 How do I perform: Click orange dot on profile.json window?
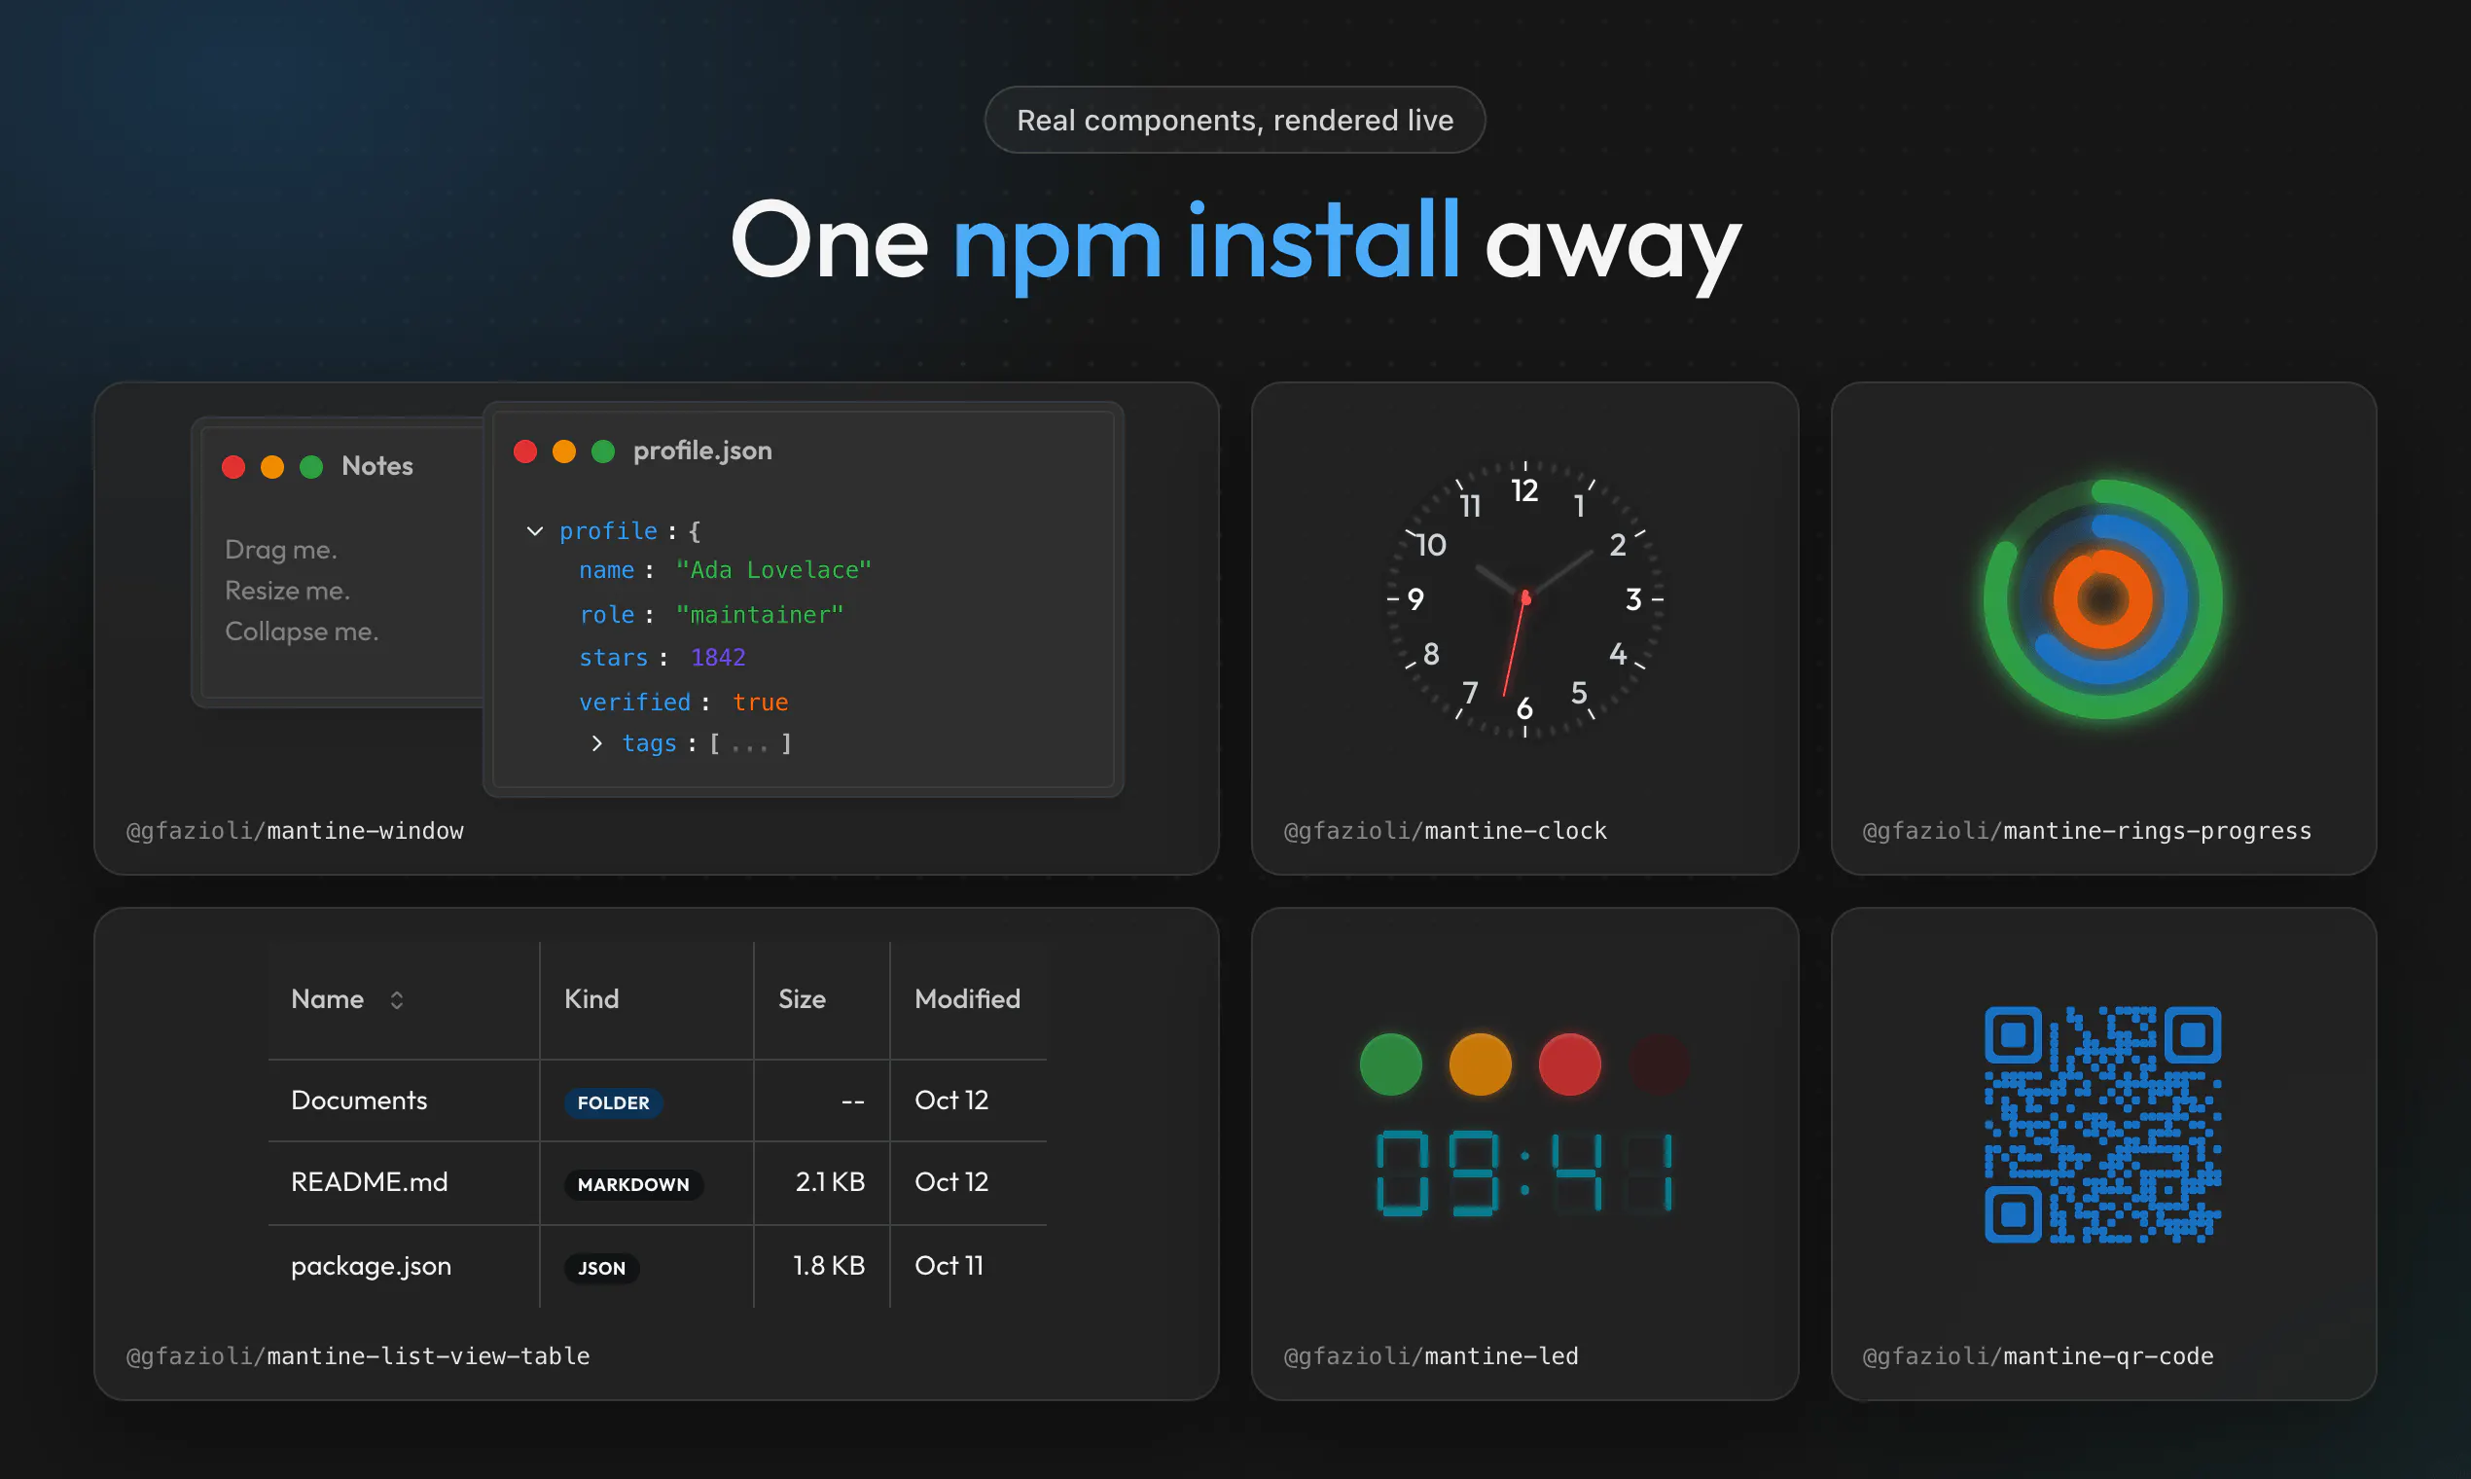[x=564, y=451]
